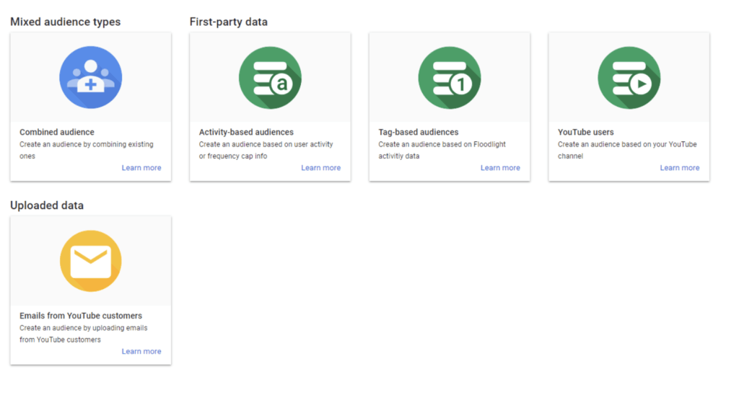
Task: Click the First-party data section heading
Action: click(228, 22)
